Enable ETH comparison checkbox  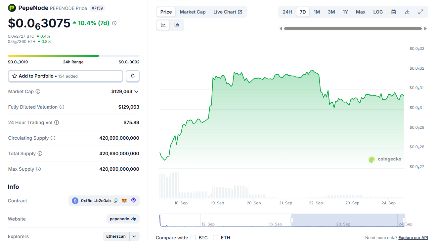pyautogui.click(x=216, y=238)
